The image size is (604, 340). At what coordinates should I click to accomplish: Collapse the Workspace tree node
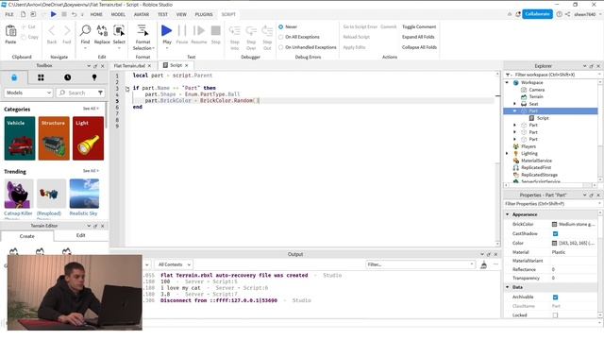(x=508, y=82)
